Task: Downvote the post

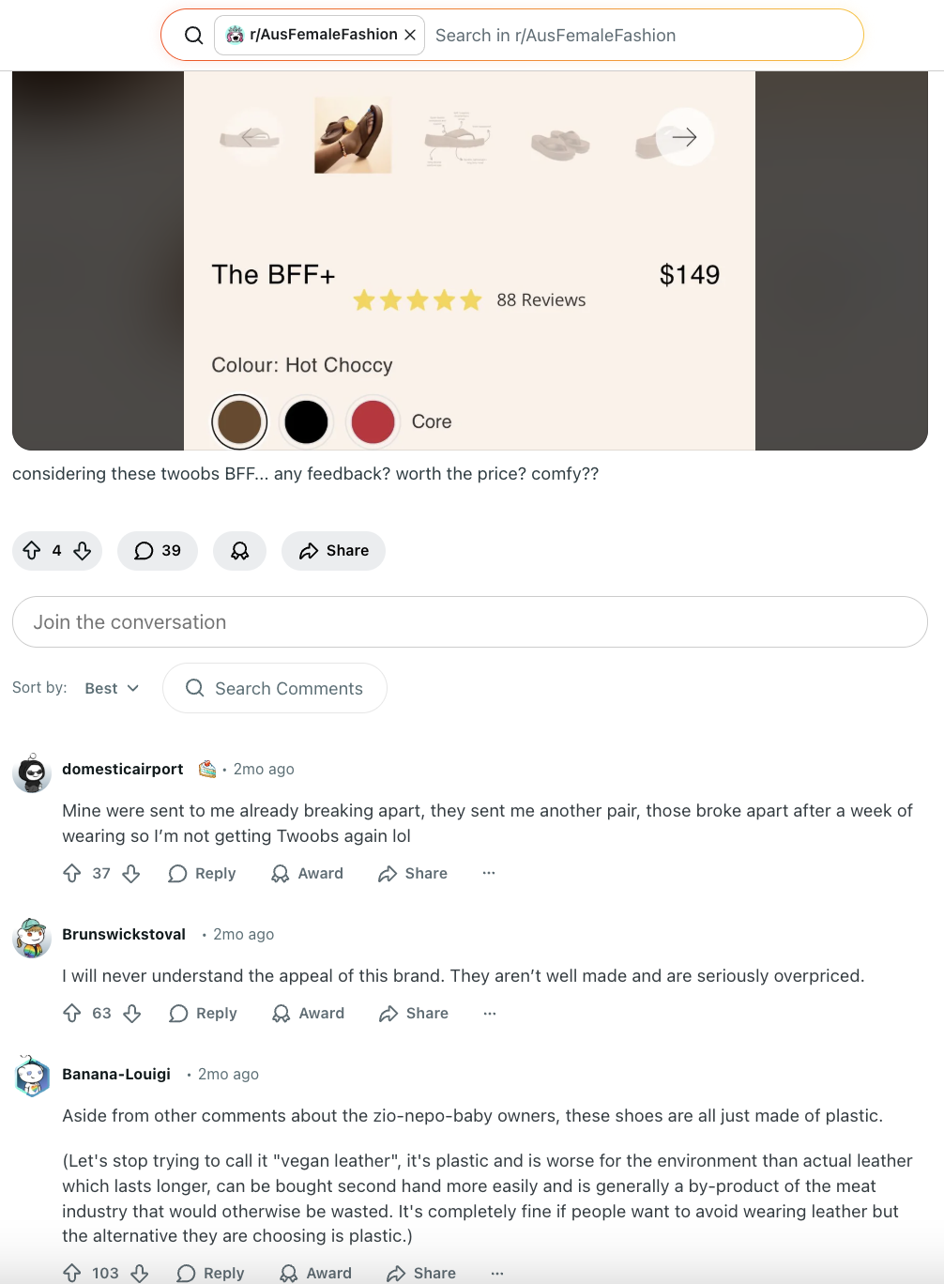Action: click(x=82, y=551)
